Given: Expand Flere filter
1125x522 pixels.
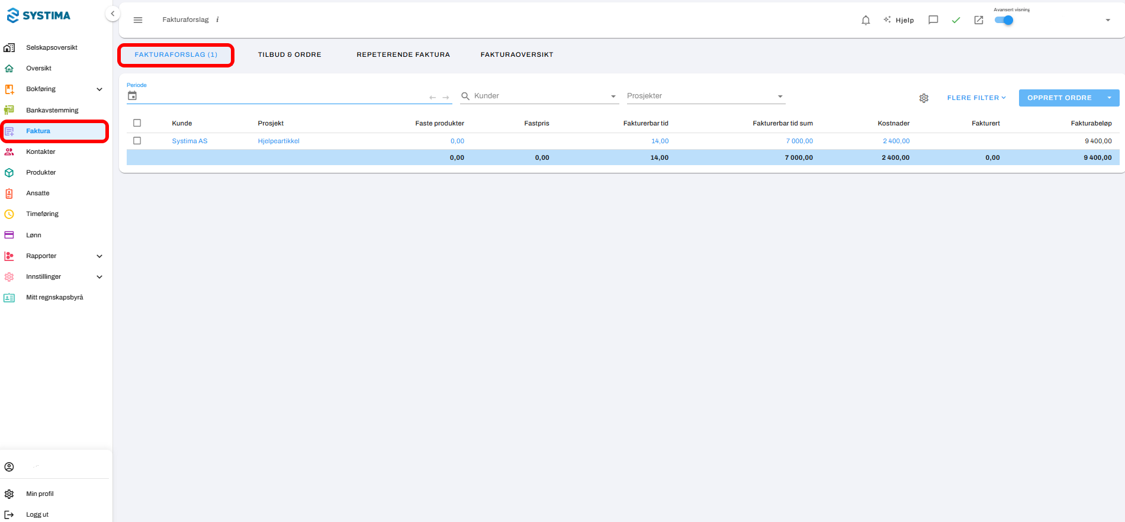Looking at the screenshot, I should click(x=976, y=98).
